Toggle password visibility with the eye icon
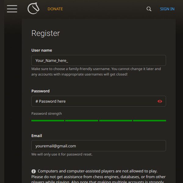This screenshot has width=183, height=183. [x=160, y=101]
